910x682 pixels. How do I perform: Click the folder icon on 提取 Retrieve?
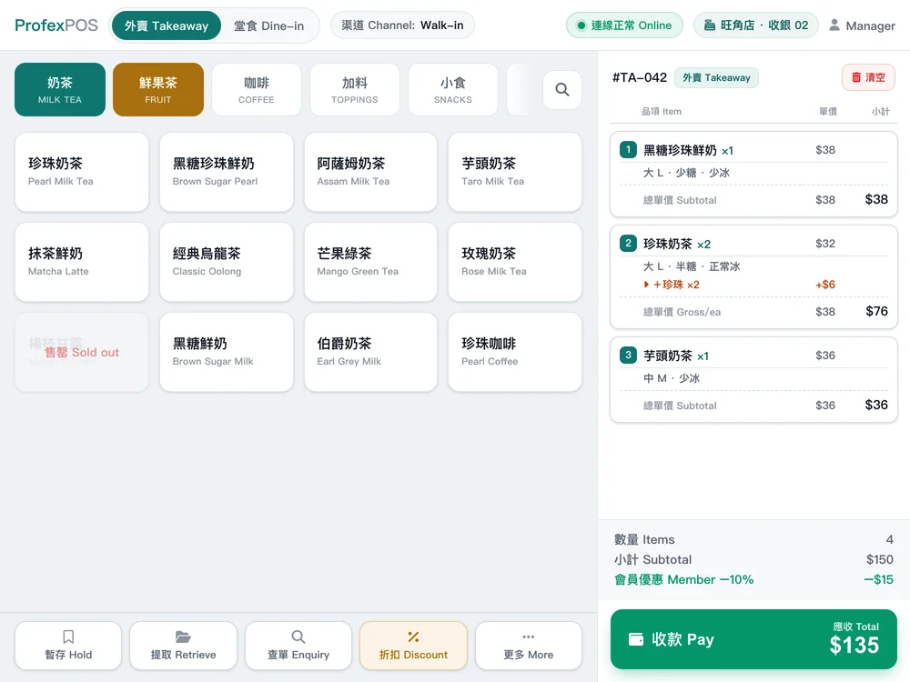click(184, 637)
